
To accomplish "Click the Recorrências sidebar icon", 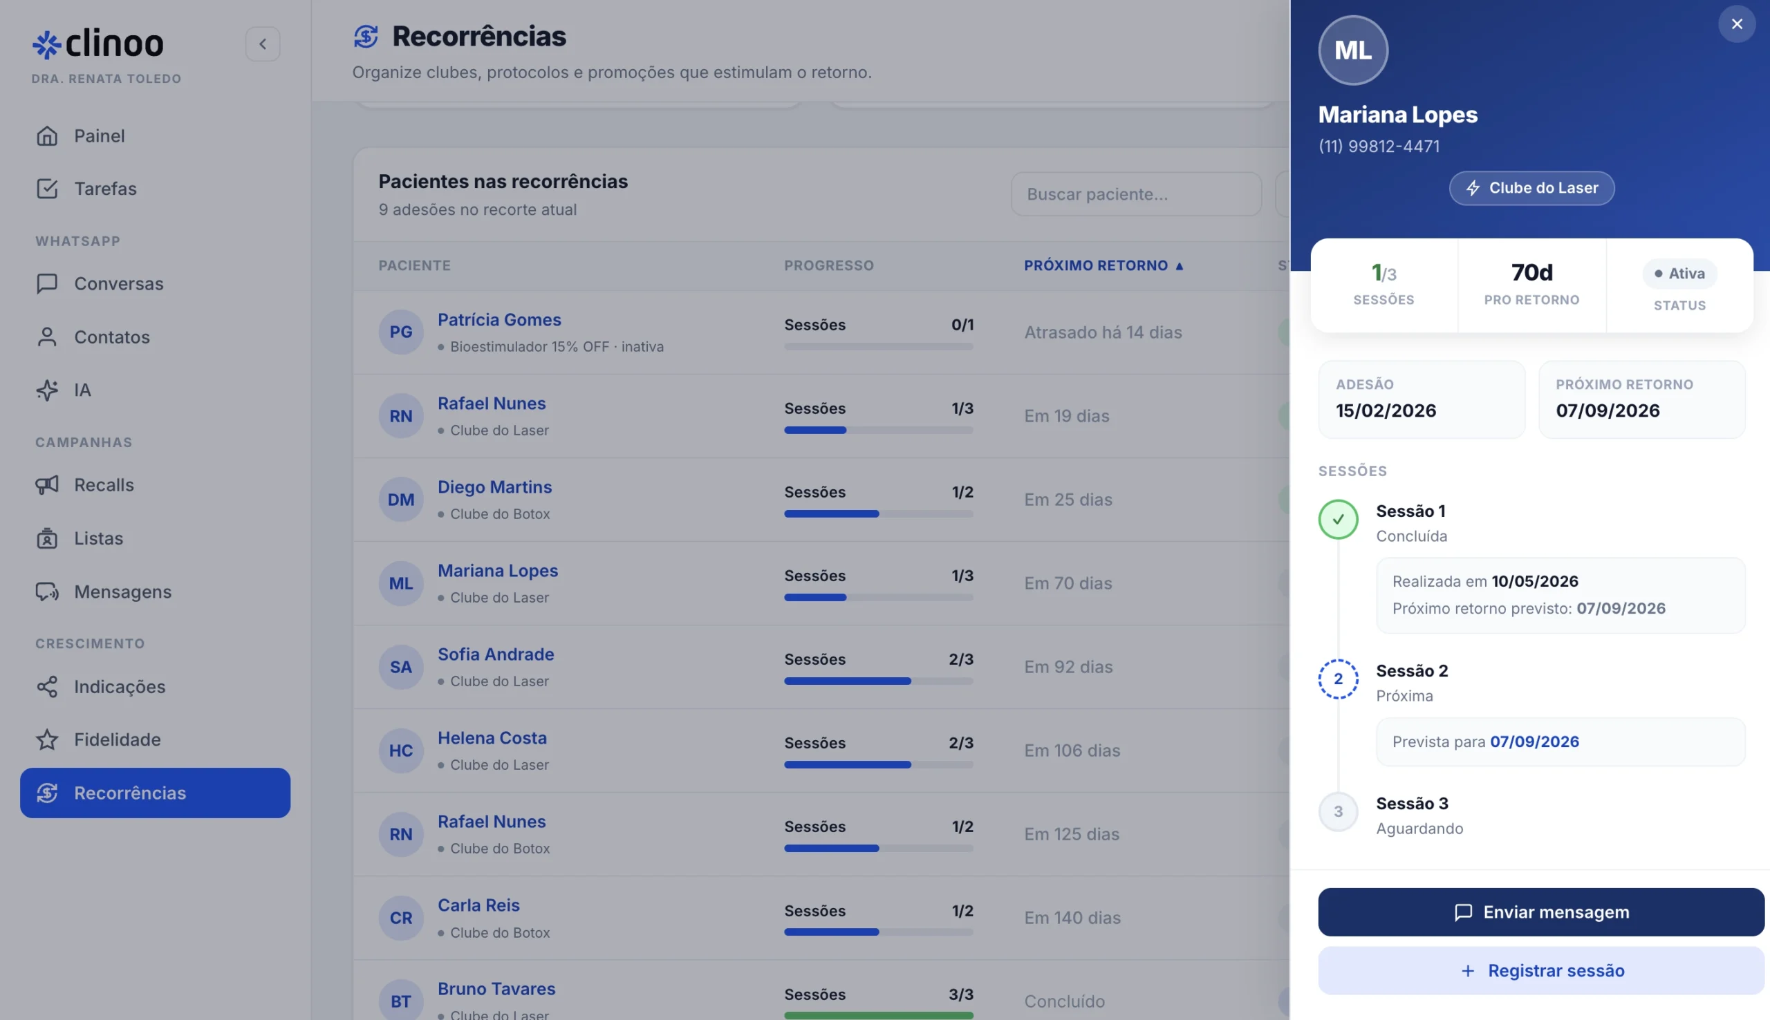I will point(47,793).
